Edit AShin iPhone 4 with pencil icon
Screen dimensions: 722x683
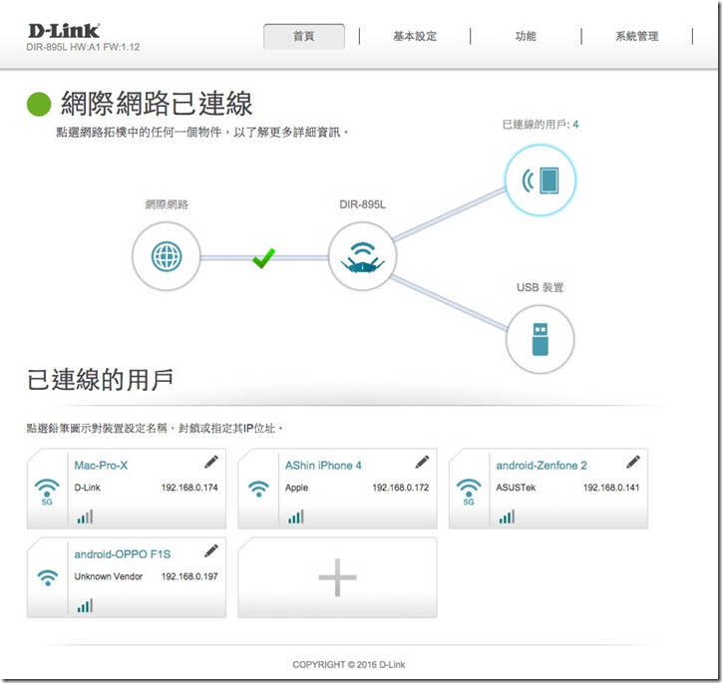click(x=422, y=462)
